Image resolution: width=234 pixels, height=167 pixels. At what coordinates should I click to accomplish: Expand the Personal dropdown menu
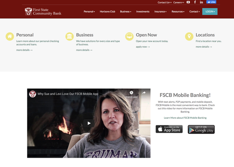(x=89, y=12)
